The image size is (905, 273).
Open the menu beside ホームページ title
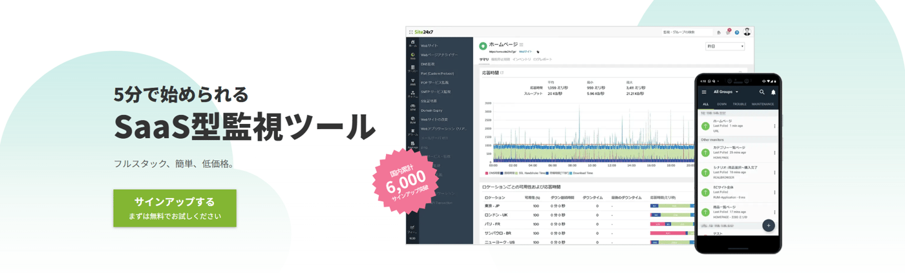click(x=522, y=45)
